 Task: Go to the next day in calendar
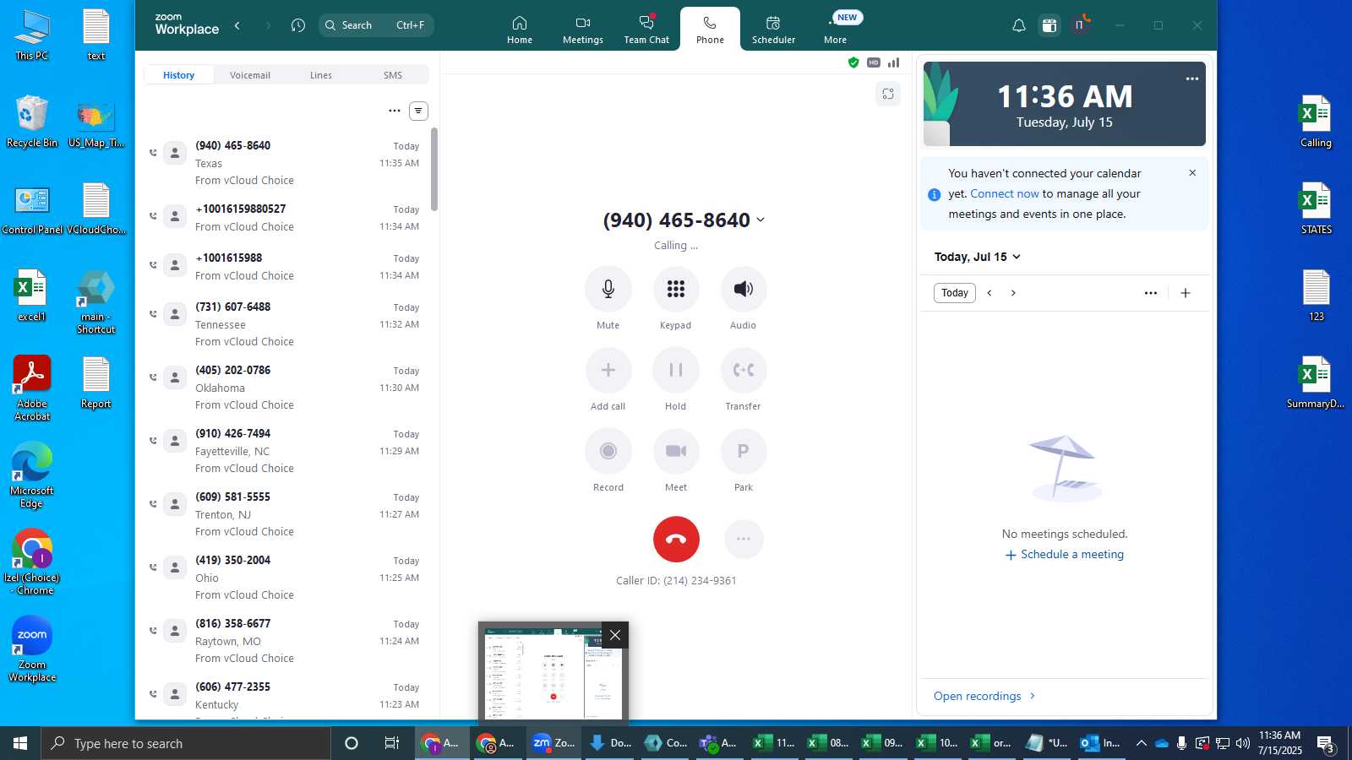pos(1013,293)
